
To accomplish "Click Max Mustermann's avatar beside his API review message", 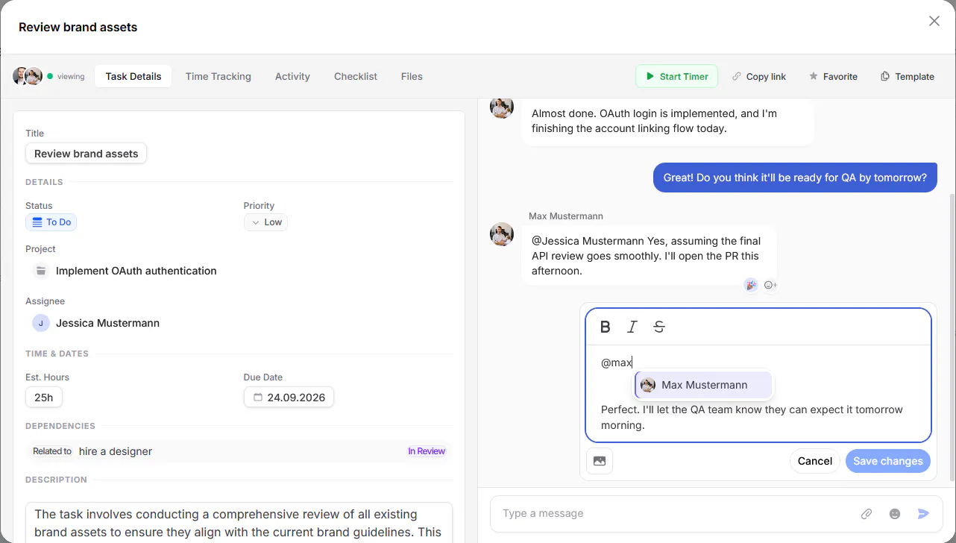I will point(502,234).
